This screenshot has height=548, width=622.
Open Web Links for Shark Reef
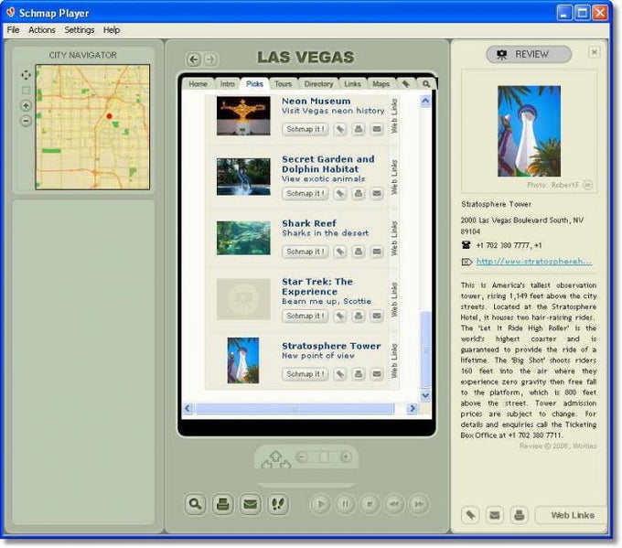[394, 238]
